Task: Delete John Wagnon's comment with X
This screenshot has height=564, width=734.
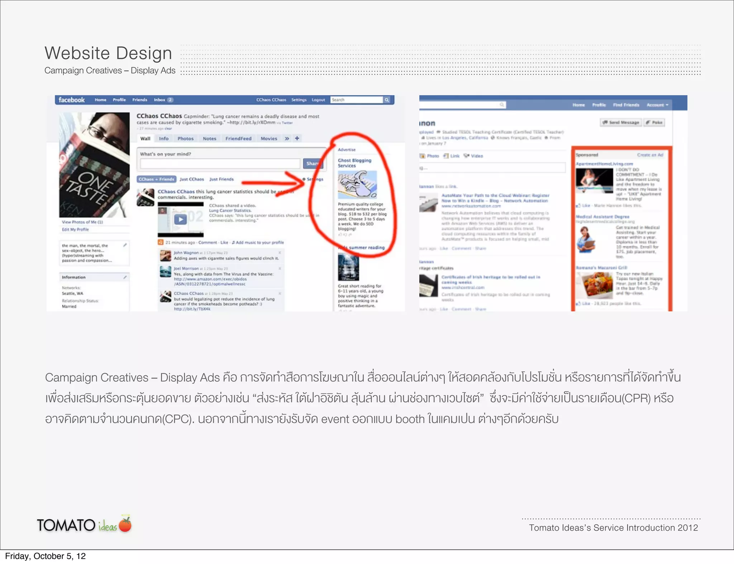Action: pos(280,253)
